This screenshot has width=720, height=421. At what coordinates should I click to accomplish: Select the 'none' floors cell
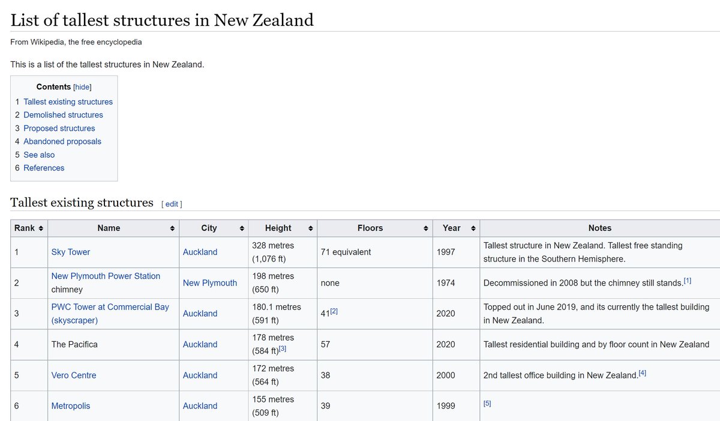[x=375, y=283]
